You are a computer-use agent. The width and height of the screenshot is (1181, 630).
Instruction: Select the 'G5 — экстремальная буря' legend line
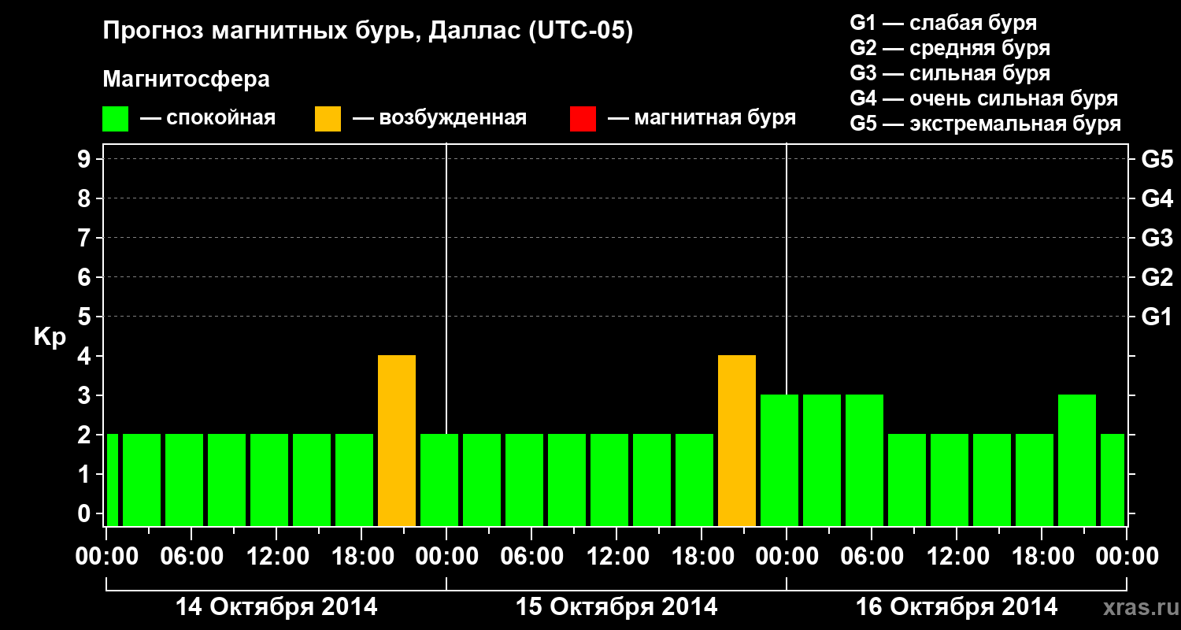coord(986,124)
